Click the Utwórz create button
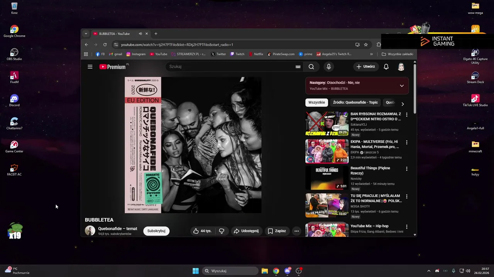This screenshot has width=494, height=277. click(x=365, y=67)
